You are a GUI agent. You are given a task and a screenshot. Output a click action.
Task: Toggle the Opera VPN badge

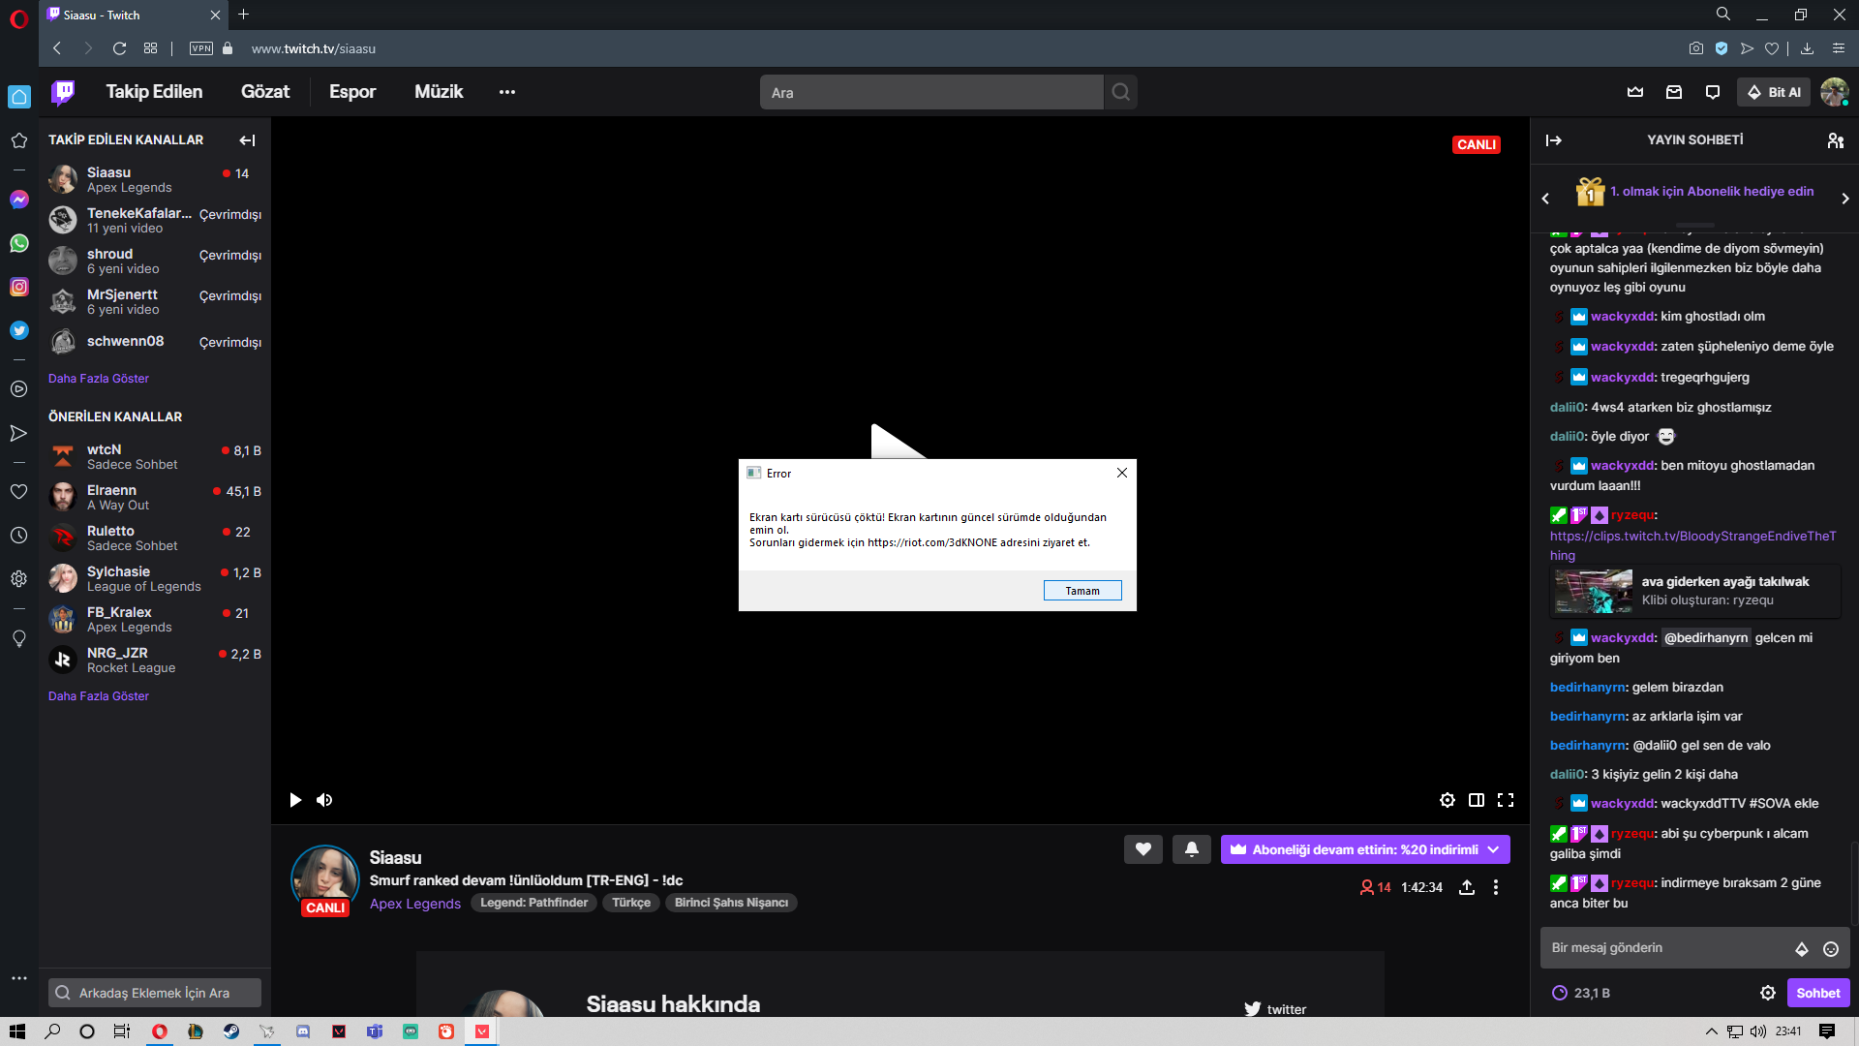[201, 48]
